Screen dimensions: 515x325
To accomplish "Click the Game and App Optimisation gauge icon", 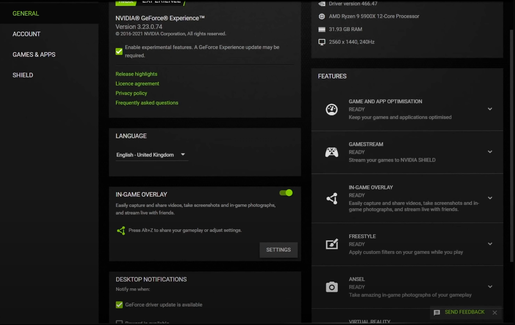I will (332, 110).
